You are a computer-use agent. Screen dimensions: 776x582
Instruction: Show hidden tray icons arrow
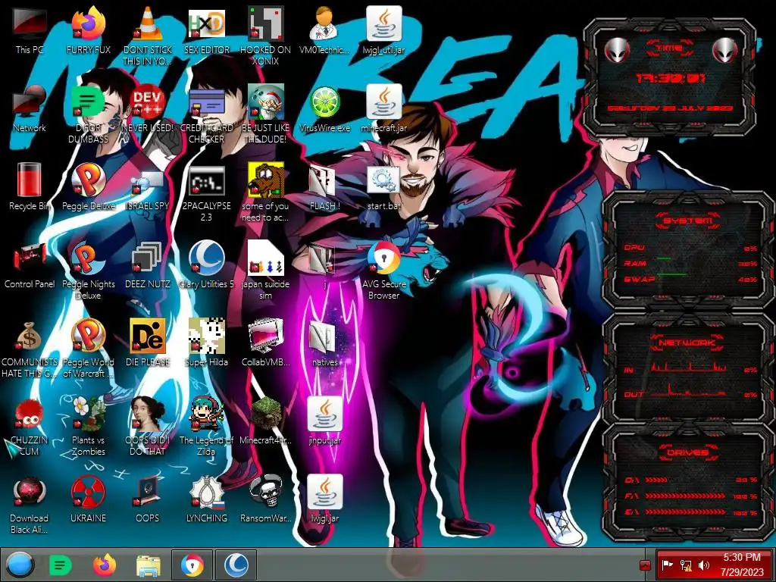tap(645, 565)
